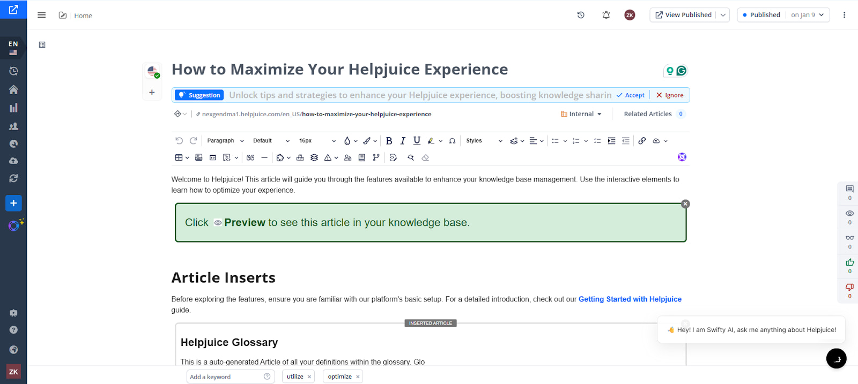Insert a special character (Omega)

coord(452,141)
